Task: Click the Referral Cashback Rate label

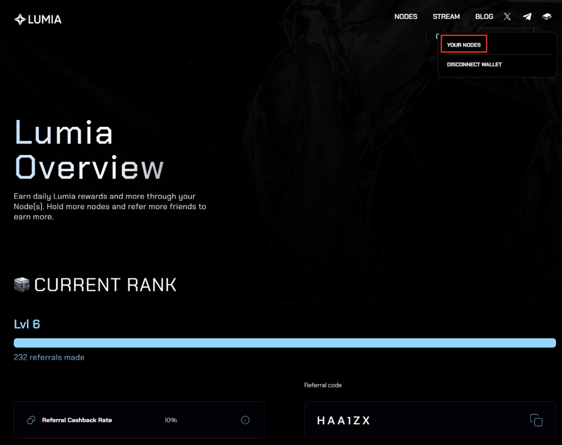Action: pos(77,420)
